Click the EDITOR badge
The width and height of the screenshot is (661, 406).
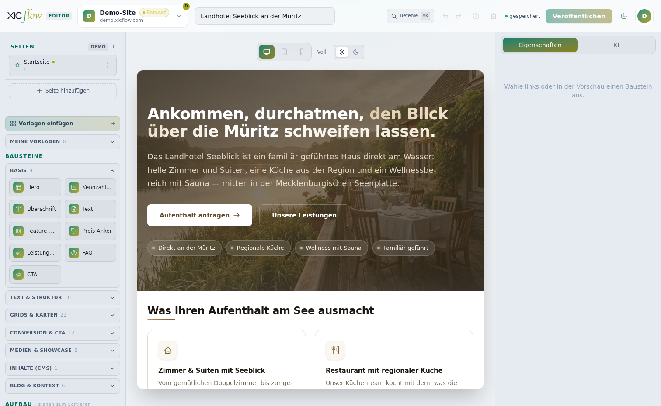point(59,16)
